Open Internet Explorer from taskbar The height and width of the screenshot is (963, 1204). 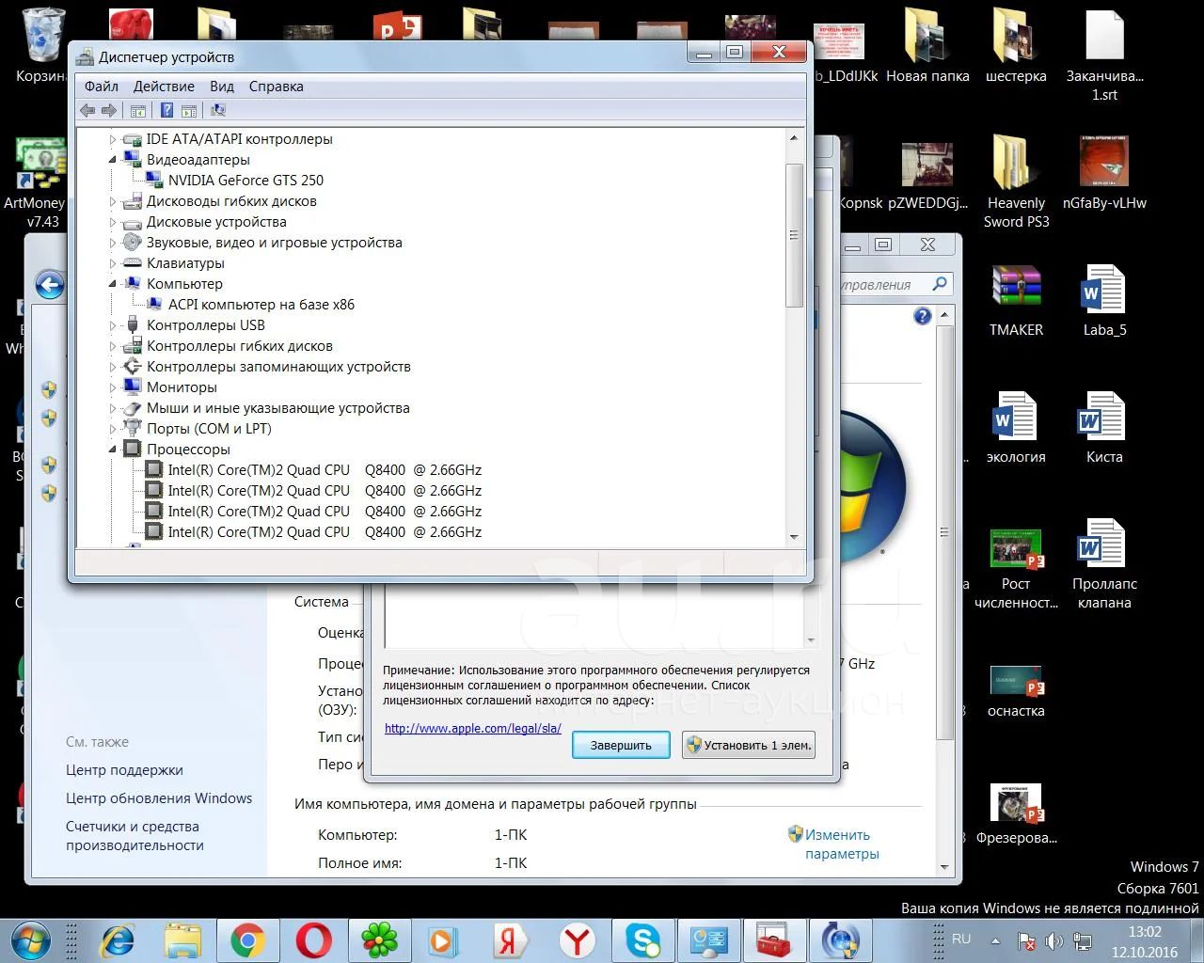[119, 940]
